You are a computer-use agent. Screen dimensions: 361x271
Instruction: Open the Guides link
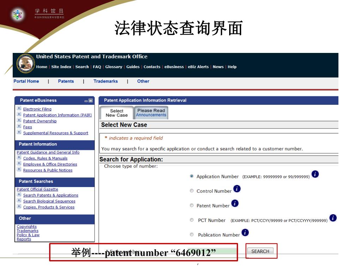[x=133, y=67]
